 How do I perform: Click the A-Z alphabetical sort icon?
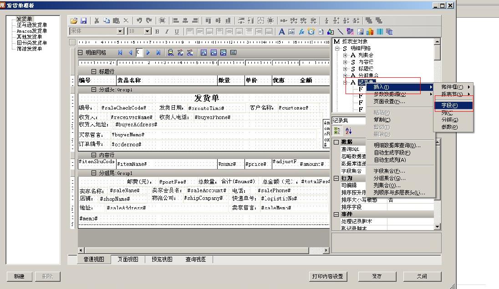click(348, 130)
